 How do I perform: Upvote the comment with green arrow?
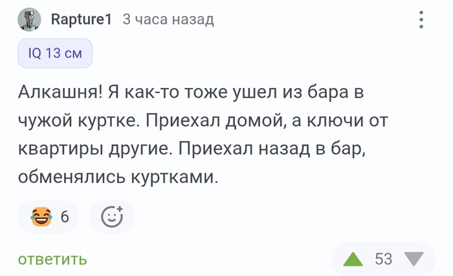click(353, 259)
